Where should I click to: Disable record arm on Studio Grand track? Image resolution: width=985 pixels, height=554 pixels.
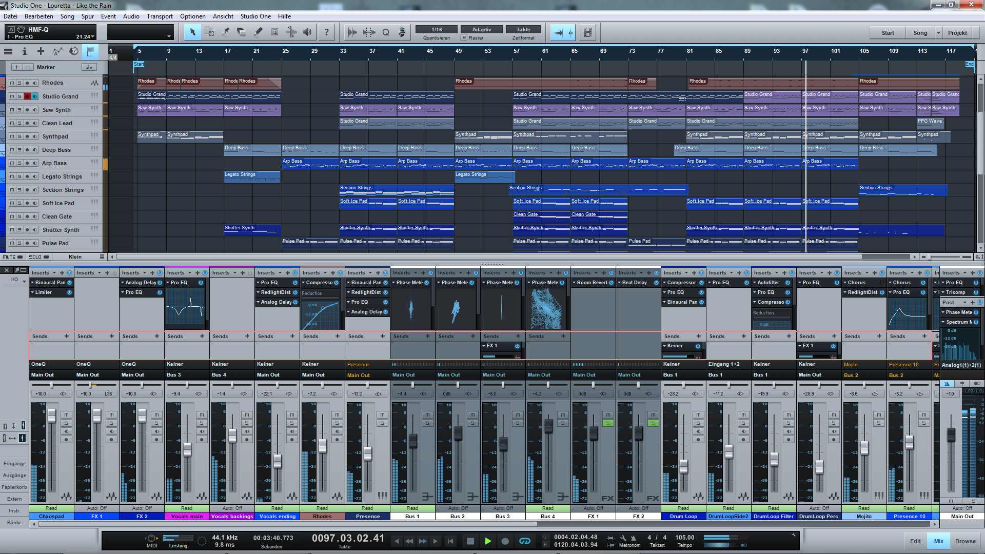coord(27,96)
